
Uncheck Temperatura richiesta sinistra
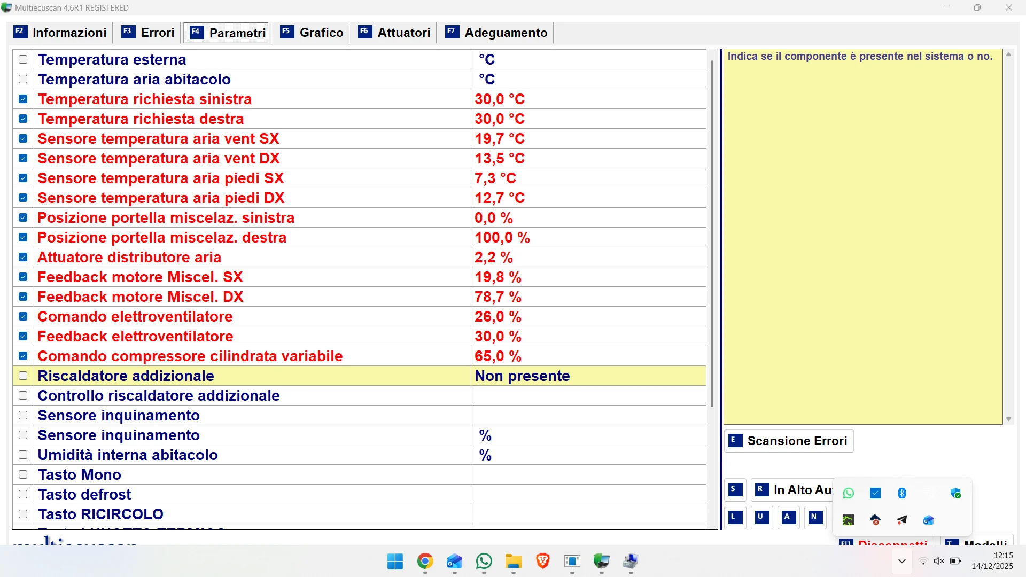click(23, 99)
